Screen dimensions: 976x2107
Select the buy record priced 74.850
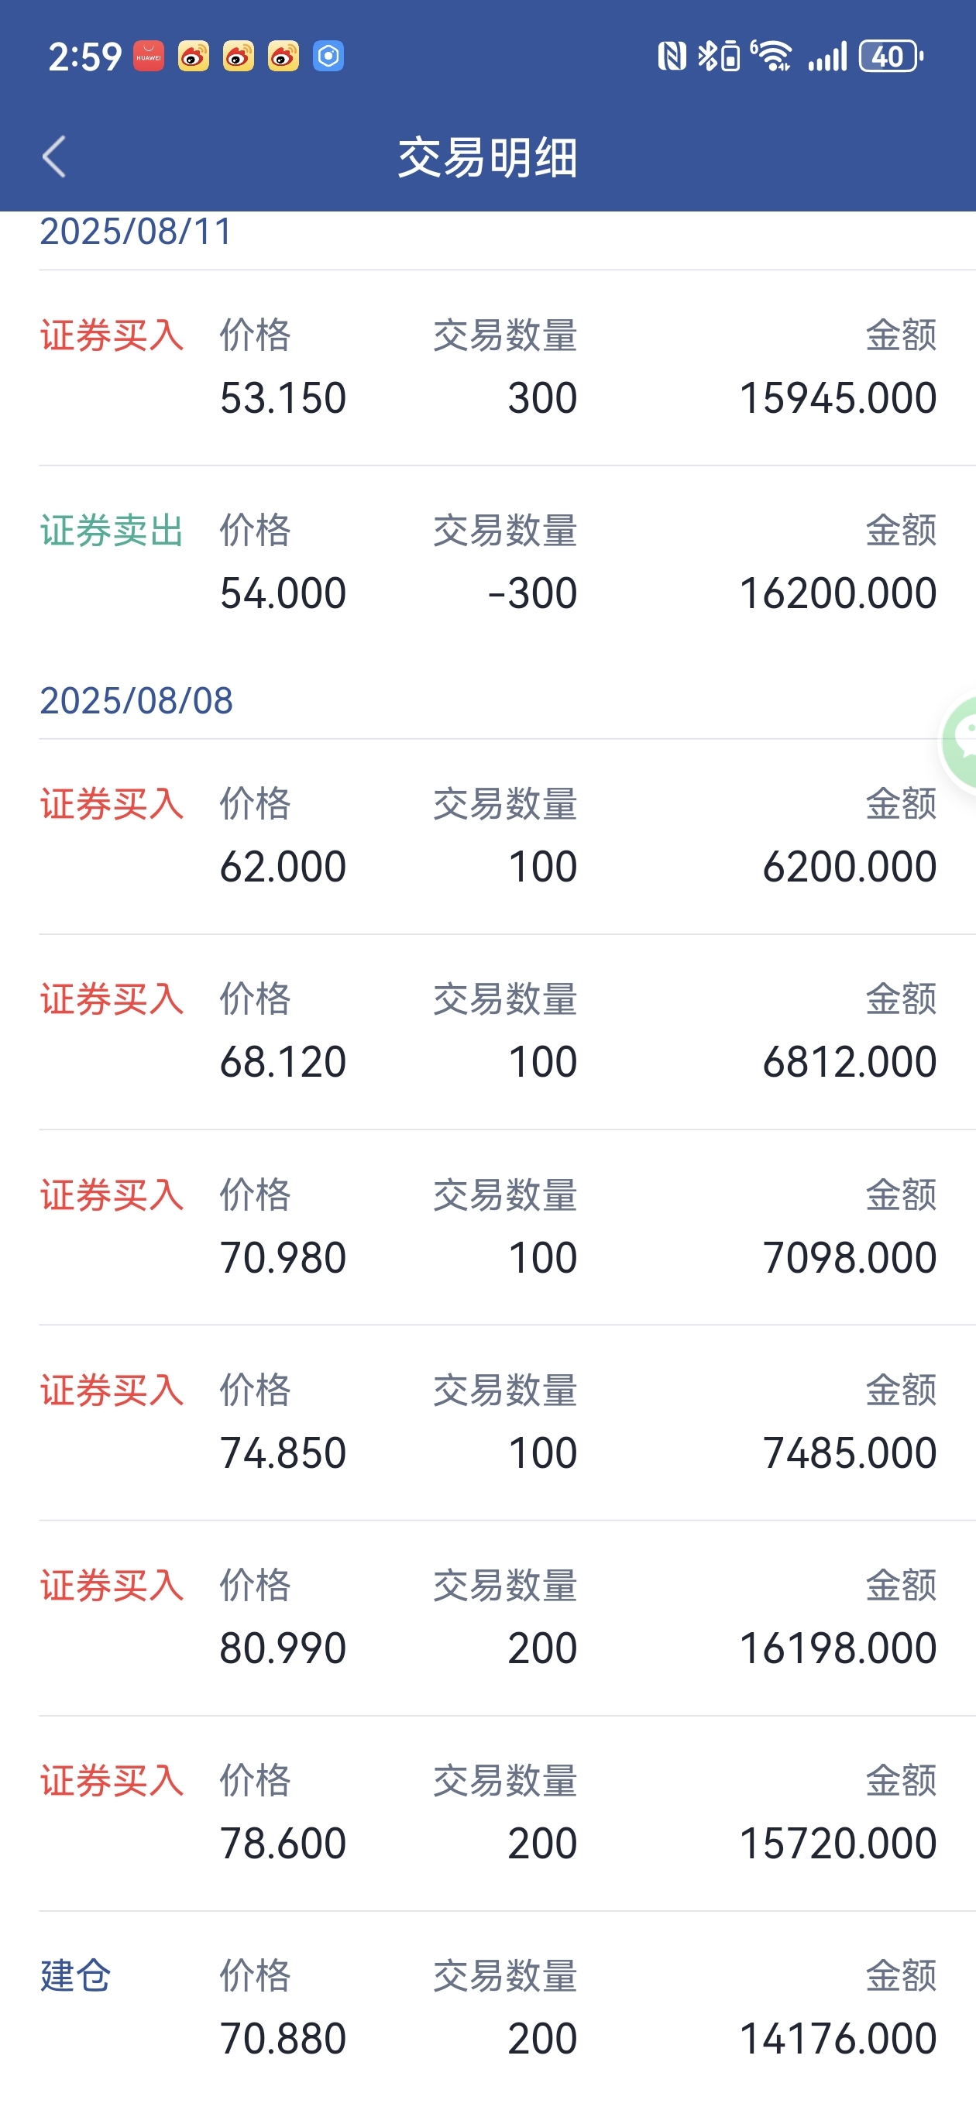tap(487, 1423)
